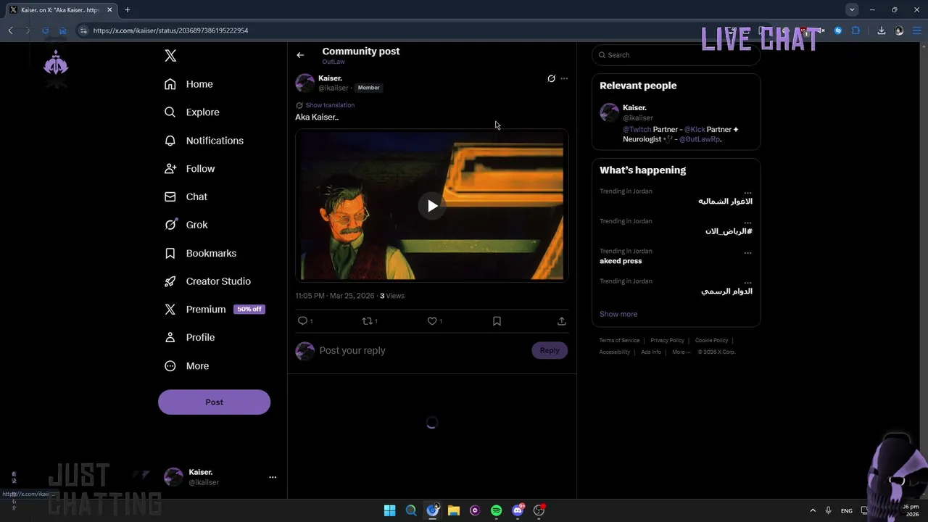Open the browser hamburger menu
This screenshot has height=522, width=928.
coord(918,30)
